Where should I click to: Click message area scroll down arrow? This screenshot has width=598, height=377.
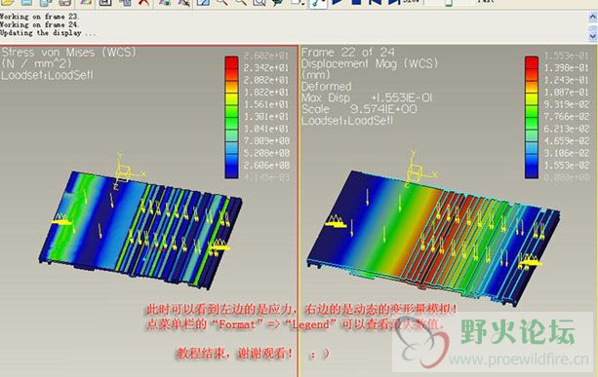coord(593,36)
